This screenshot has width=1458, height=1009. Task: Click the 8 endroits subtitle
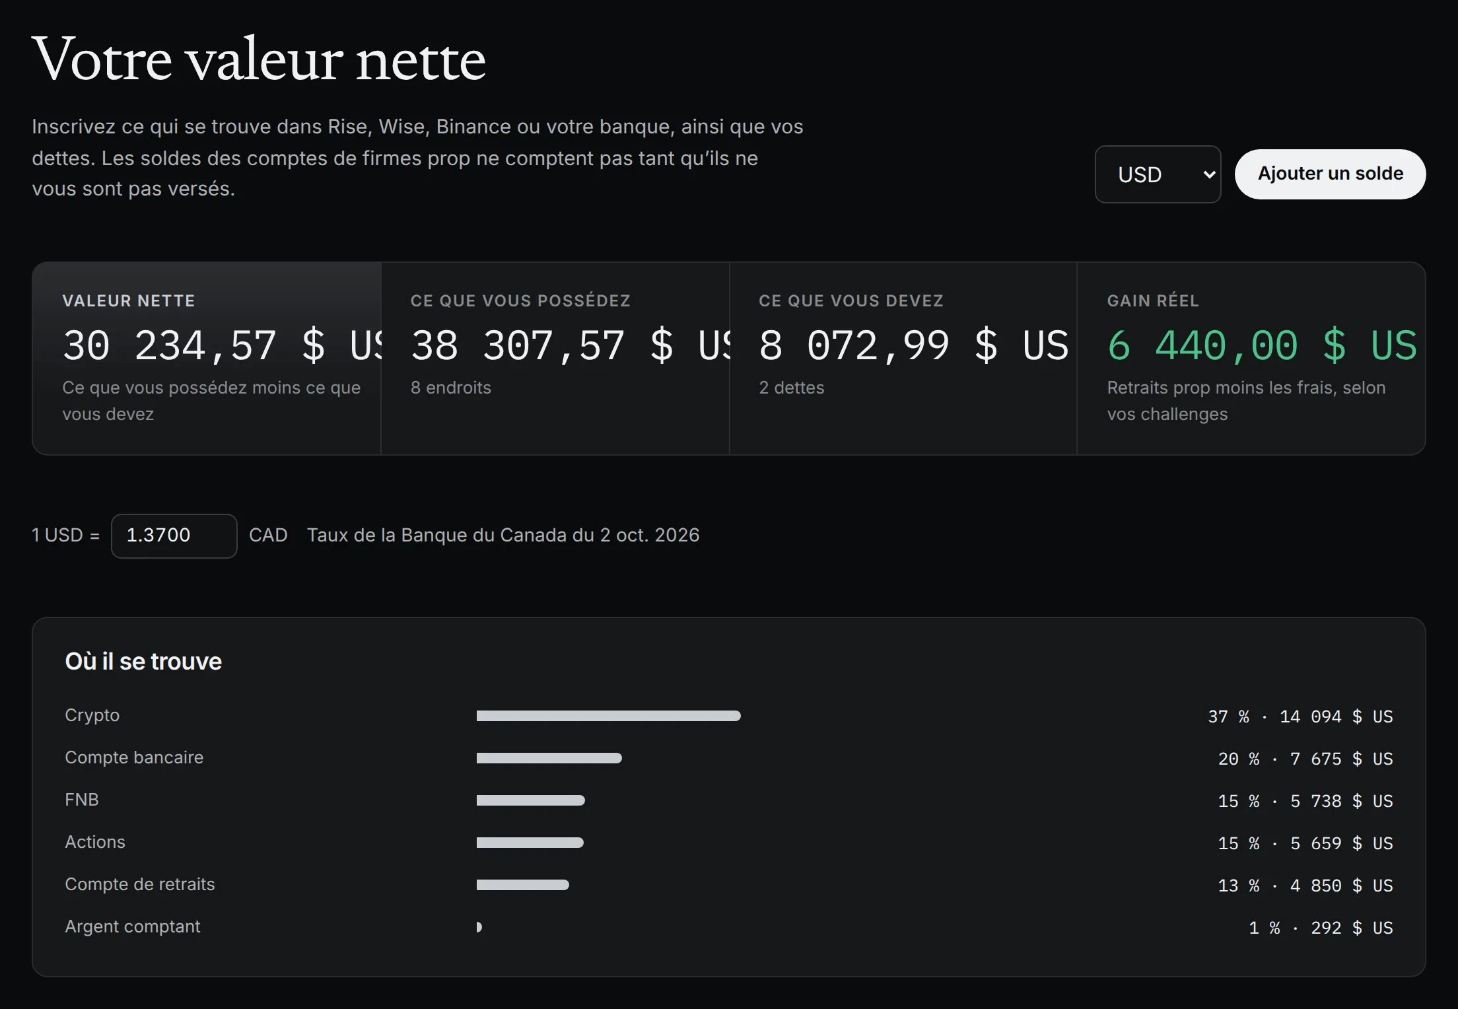451,388
